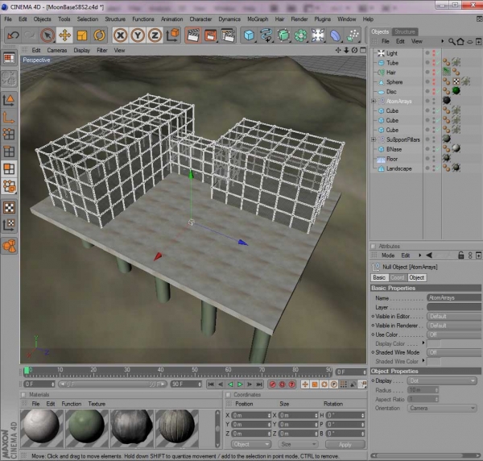Open the Shaded Wire Mode dropdown
The image size is (483, 461).
454,352
